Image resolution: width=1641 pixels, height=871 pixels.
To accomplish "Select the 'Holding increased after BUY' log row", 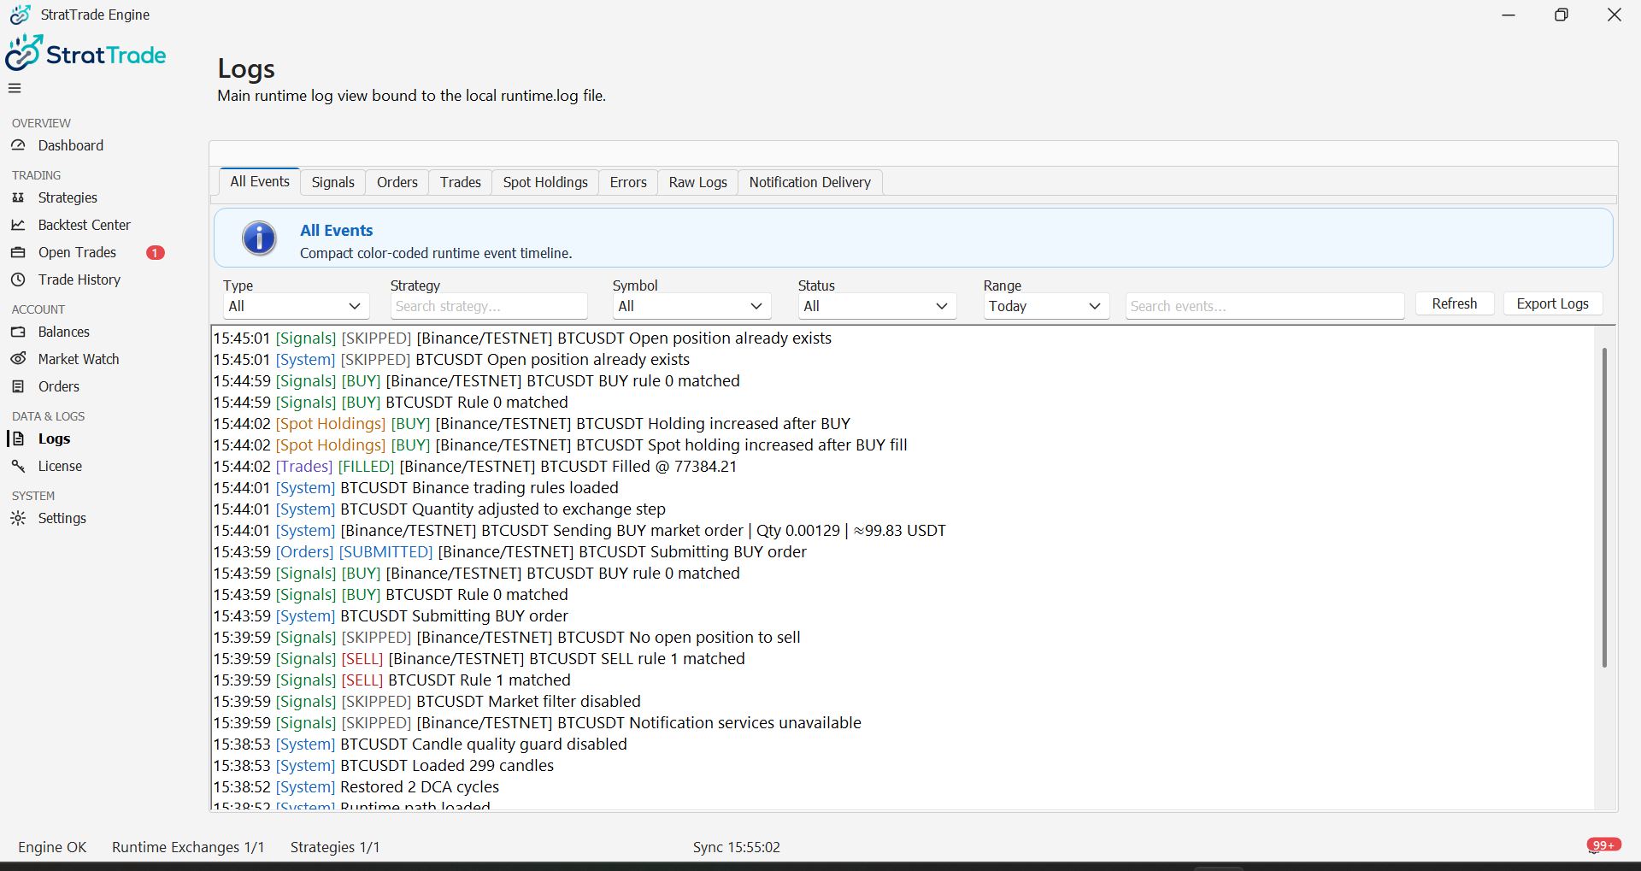I will pos(532,424).
